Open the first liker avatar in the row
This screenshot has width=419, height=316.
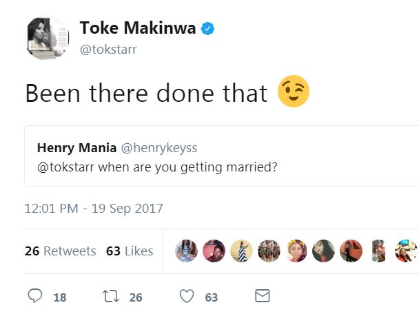coord(186,251)
